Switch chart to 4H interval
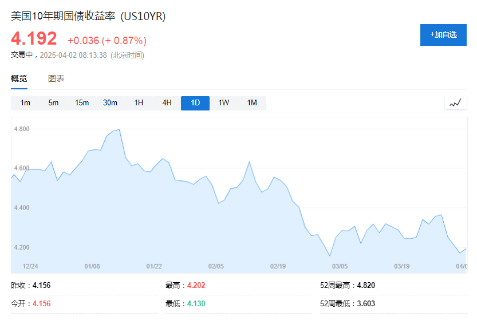The height and width of the screenshot is (320, 477). [167, 103]
